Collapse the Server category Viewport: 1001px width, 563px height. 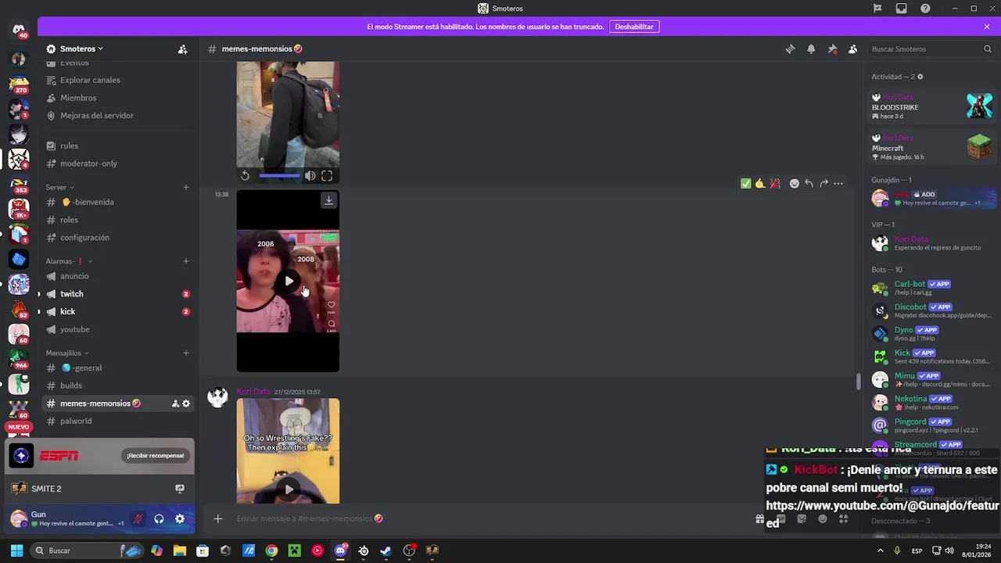pyautogui.click(x=59, y=187)
